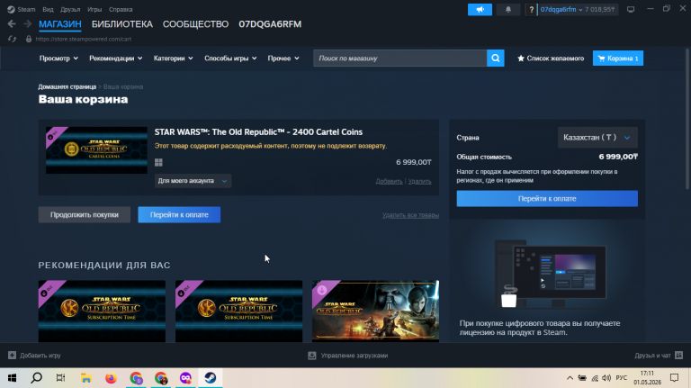Viewport: 691px width, 388px height.
Task: Open the 07DQGA6RFM profile tab
Action: tap(270, 24)
